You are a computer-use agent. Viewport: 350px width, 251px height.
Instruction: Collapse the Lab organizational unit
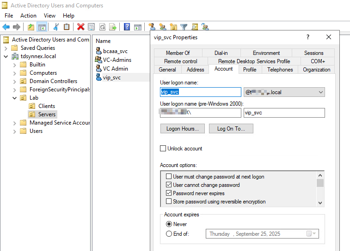click(x=14, y=98)
